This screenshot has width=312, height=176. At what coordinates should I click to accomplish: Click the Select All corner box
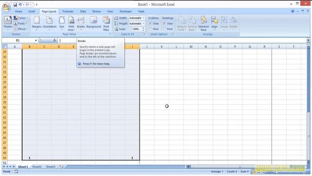pyautogui.click(x=4, y=47)
